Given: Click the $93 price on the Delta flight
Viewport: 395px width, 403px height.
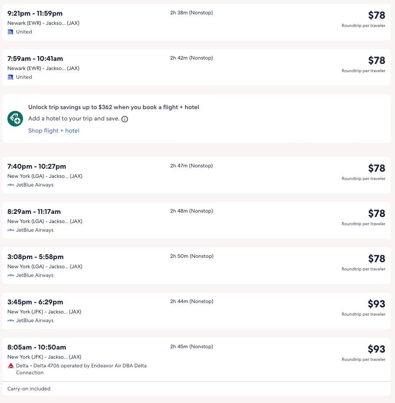Looking at the screenshot, I should [376, 349].
